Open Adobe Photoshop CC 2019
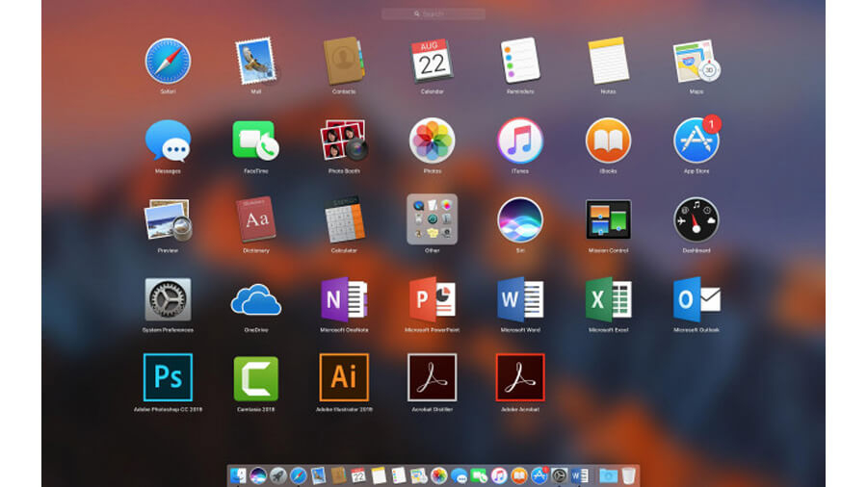 pyautogui.click(x=168, y=377)
